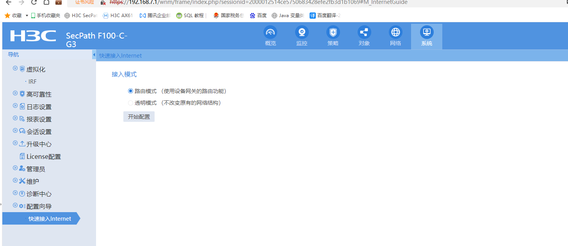Open 管理员 navigation label
The width and height of the screenshot is (568, 246).
click(x=36, y=169)
